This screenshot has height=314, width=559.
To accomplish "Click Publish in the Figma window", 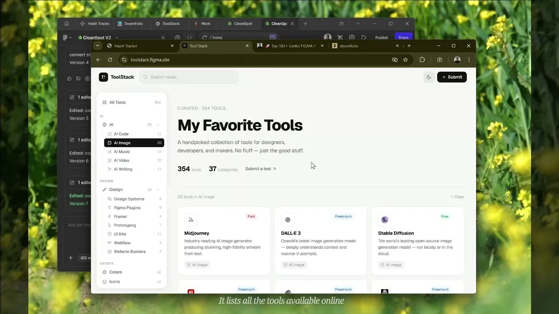I will [382, 38].
